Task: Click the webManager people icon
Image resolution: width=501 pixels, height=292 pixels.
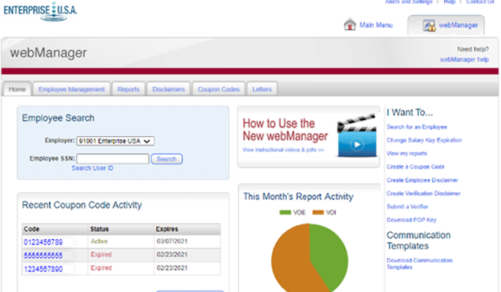Action: coord(429,25)
